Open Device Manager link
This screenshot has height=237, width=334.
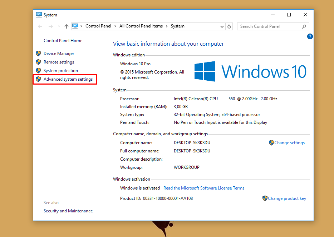[x=59, y=54]
